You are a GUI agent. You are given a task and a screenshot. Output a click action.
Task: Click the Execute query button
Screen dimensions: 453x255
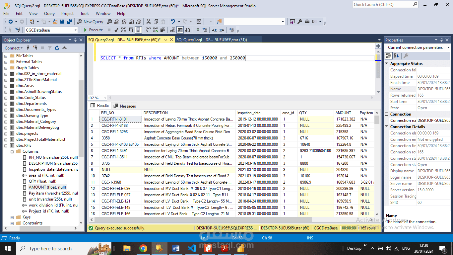[93, 30]
